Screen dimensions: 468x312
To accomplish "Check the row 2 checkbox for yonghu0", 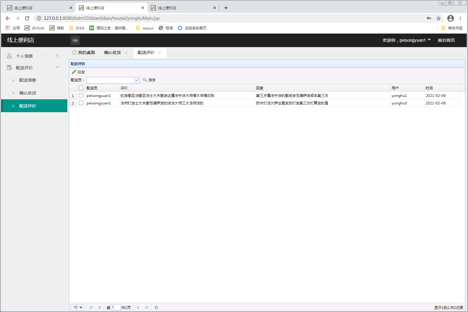I will click(x=81, y=103).
